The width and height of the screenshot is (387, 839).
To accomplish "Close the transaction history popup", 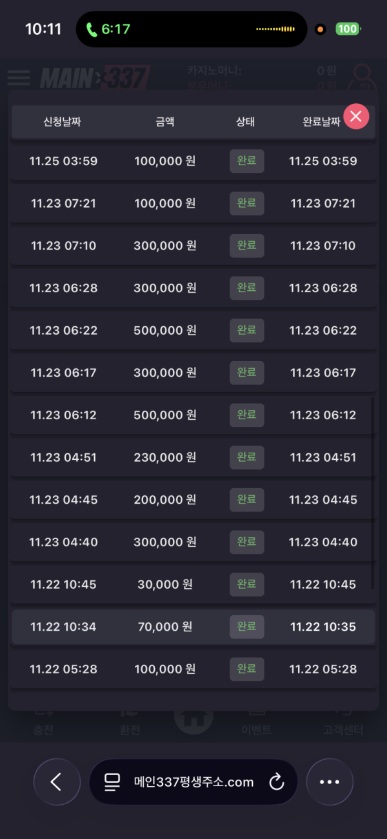I will point(356,117).
